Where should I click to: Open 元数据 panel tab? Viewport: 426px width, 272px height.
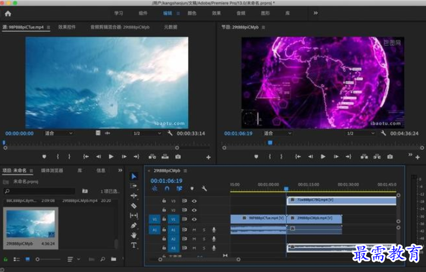coord(171,27)
